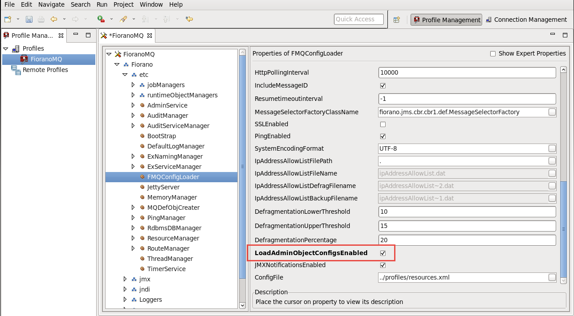Expand the Loggers node
Viewport: 574px width, 316px height.
coord(125,300)
